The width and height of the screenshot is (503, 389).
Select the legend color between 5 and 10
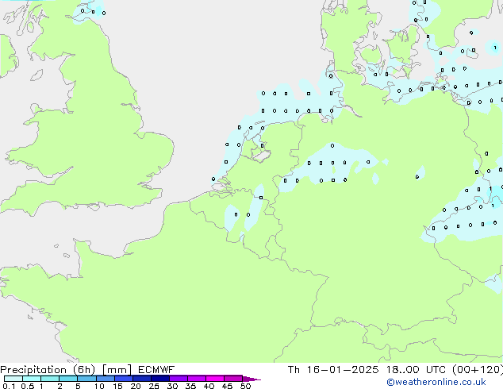point(87,379)
